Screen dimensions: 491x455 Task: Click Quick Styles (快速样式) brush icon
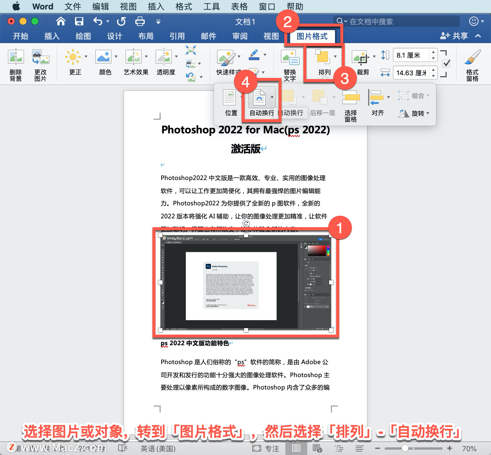[226, 58]
